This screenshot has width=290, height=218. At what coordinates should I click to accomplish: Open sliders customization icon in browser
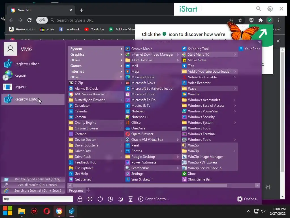click(268, 187)
